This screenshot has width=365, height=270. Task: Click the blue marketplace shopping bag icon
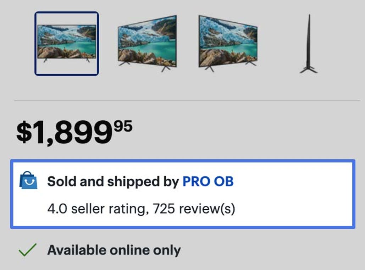28,180
